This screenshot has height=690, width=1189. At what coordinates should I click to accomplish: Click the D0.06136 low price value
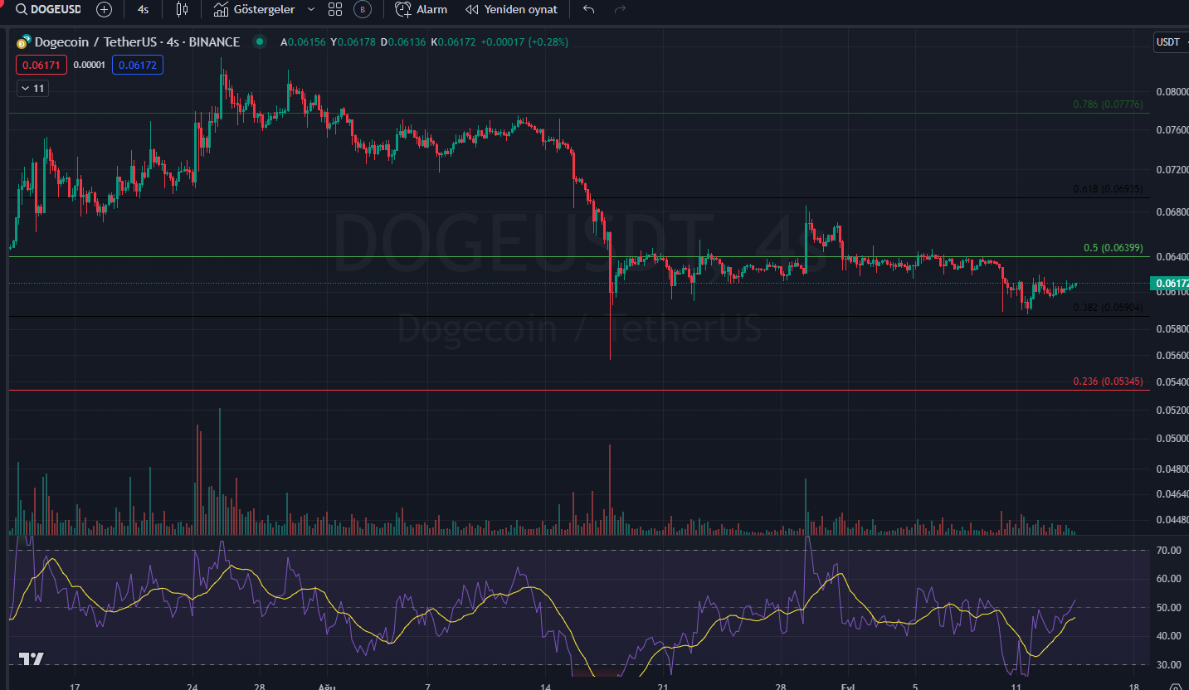click(x=403, y=41)
